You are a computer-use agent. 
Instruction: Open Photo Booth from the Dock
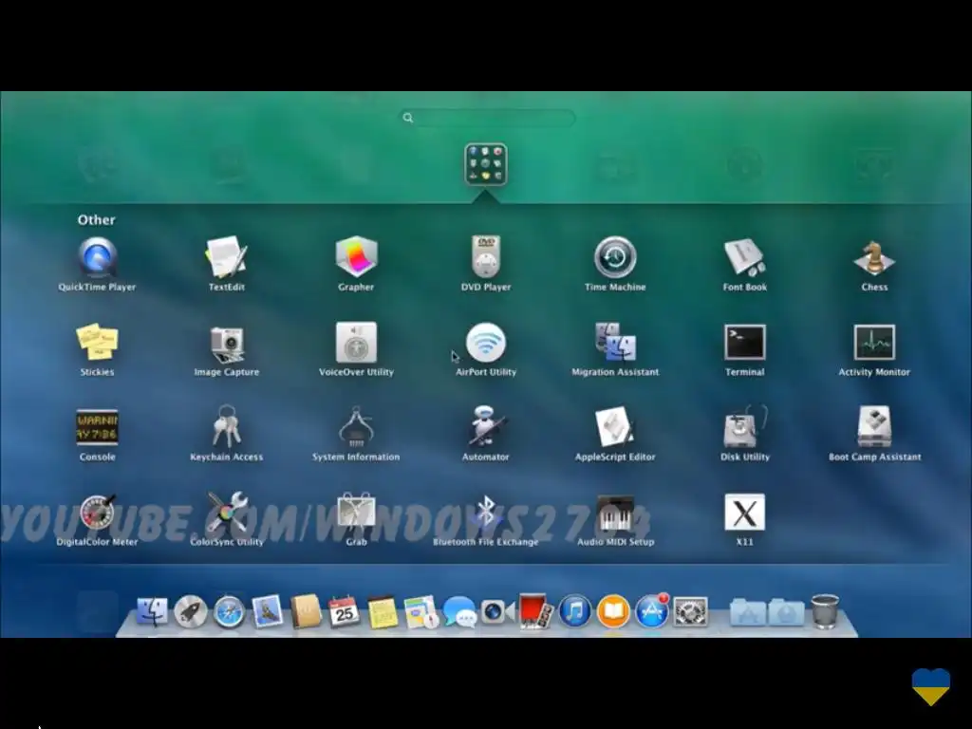pyautogui.click(x=536, y=612)
